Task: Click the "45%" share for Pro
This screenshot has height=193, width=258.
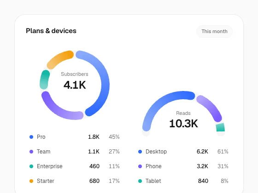Action: tap(114, 137)
